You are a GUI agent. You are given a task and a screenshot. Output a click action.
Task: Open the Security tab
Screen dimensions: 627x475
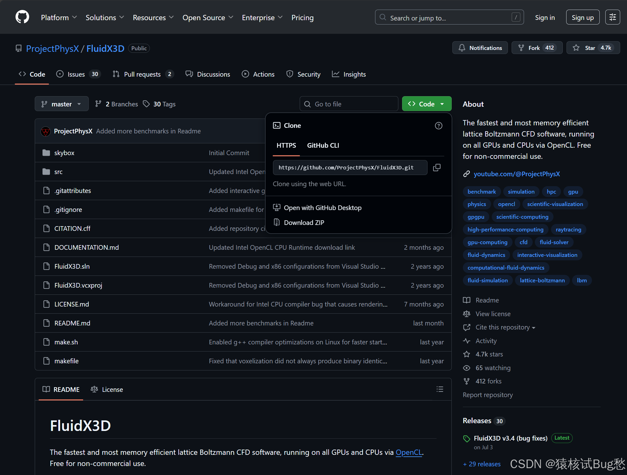coord(303,74)
